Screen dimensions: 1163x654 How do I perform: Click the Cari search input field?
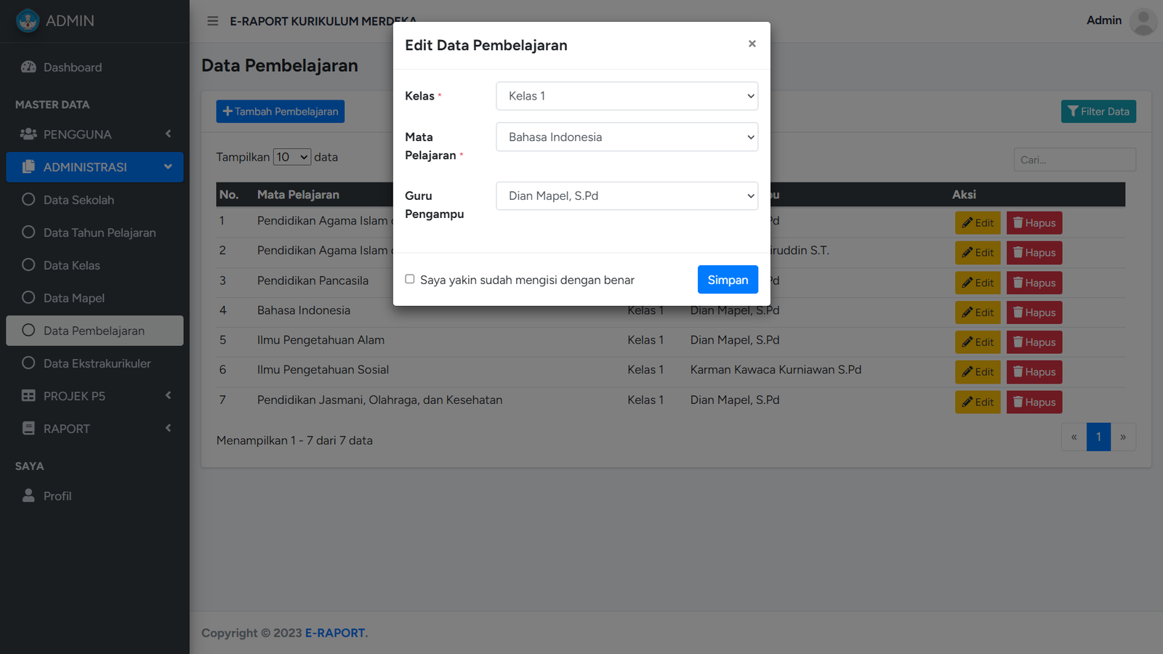[1074, 160]
